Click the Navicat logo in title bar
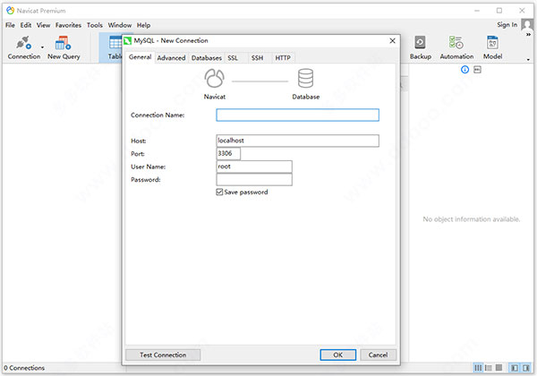Screen dimensions: 537x376 [10, 11]
